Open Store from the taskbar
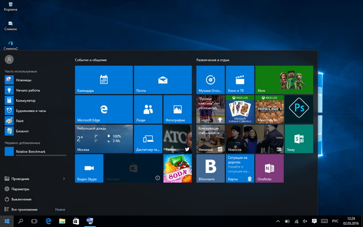The height and width of the screenshot is (227, 363). [76, 221]
